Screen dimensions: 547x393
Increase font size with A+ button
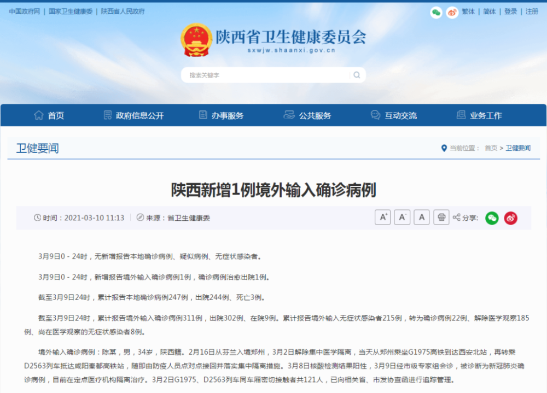pos(382,218)
